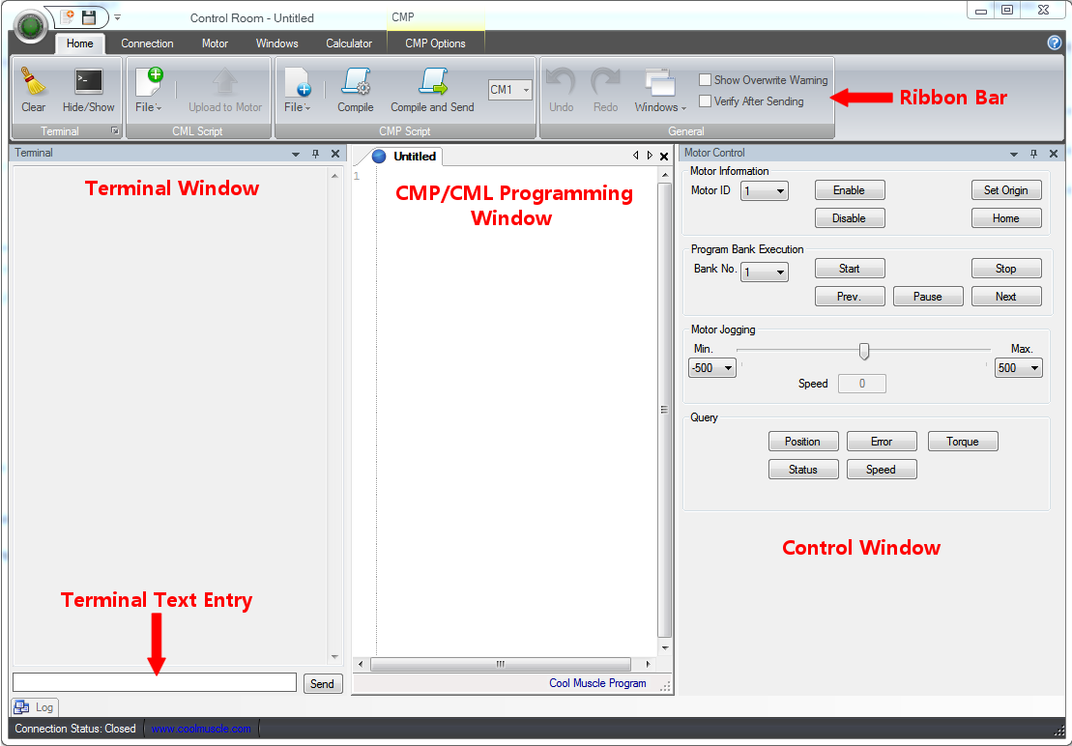This screenshot has width=1072, height=746.
Task: Click the Motor Jogging speed slider handle
Action: pos(864,351)
